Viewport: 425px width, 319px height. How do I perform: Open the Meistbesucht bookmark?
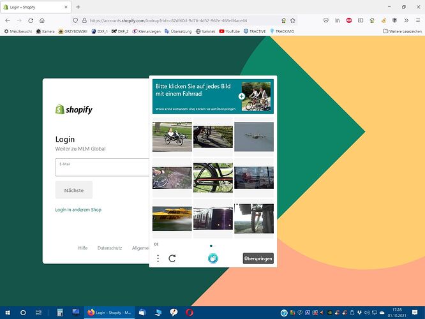pyautogui.click(x=18, y=31)
